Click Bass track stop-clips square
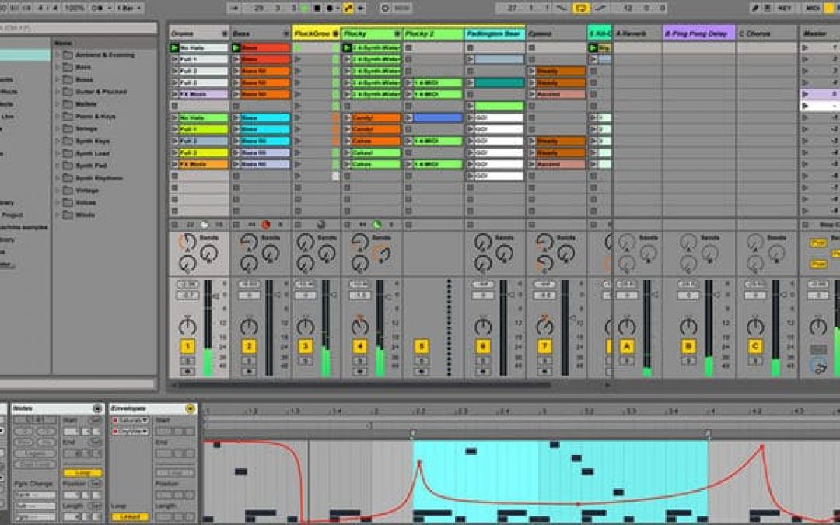The height and width of the screenshot is (525, 840). pos(236,225)
